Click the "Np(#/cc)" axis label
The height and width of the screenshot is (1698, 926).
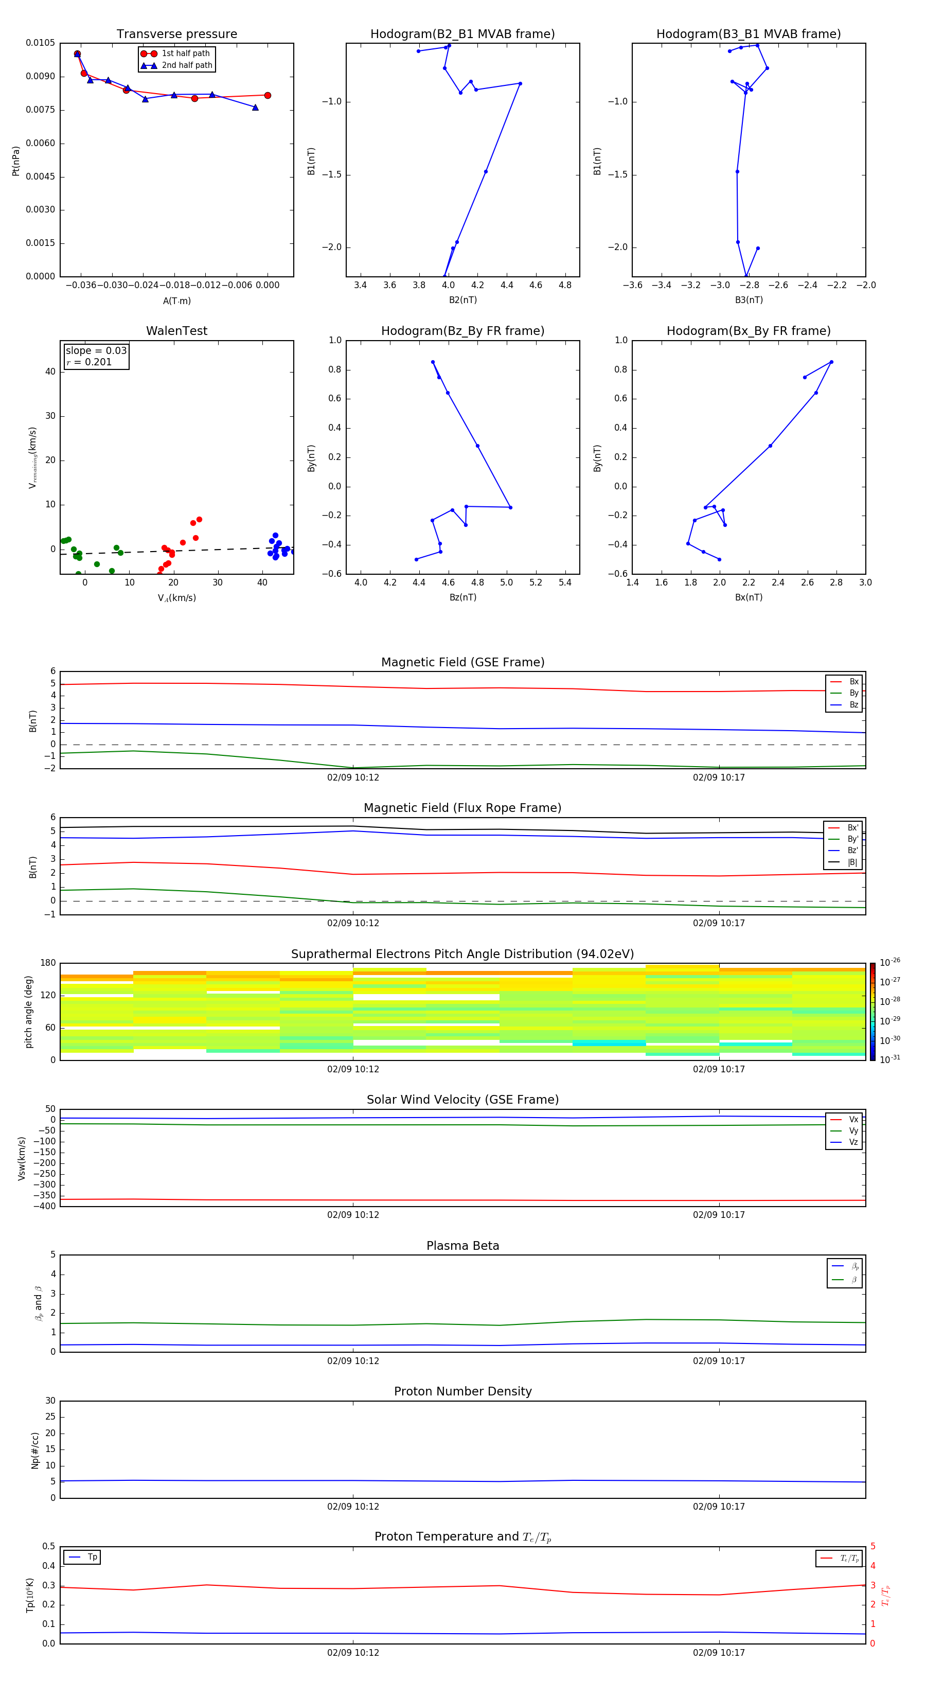point(35,1450)
